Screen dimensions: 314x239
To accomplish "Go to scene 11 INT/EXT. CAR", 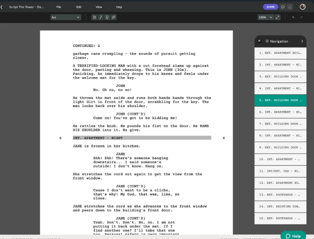I will [x=281, y=171].
